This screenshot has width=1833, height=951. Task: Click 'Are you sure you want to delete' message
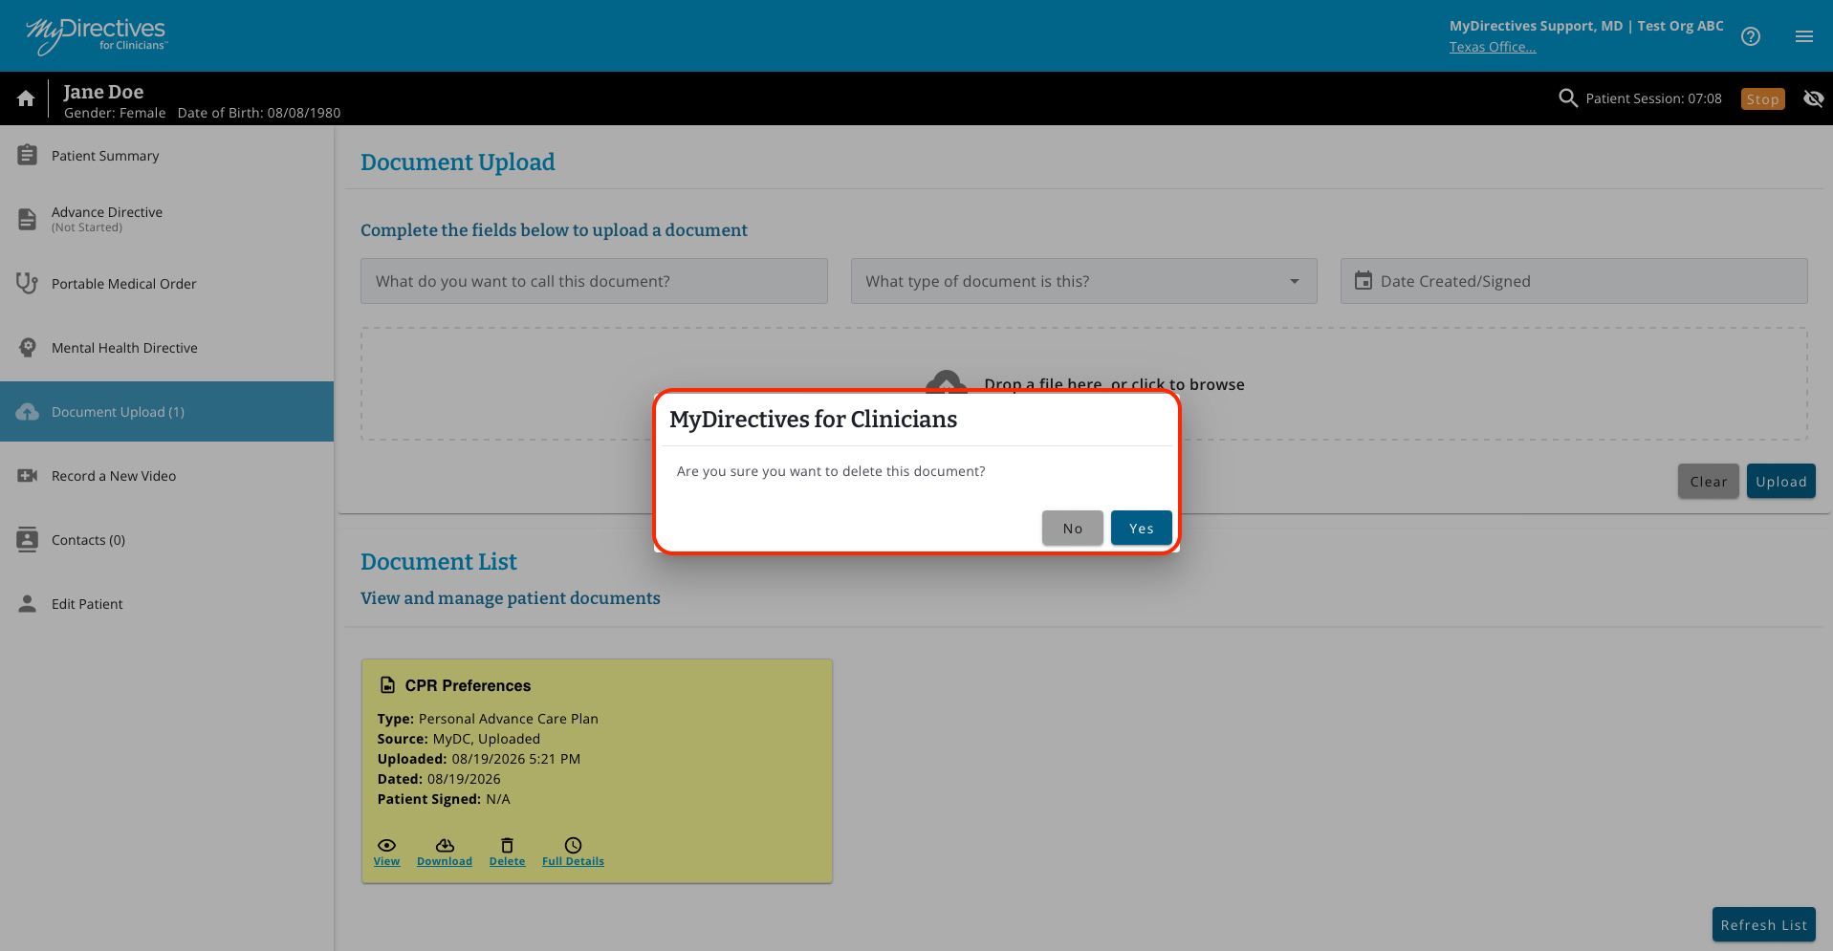[x=831, y=471]
